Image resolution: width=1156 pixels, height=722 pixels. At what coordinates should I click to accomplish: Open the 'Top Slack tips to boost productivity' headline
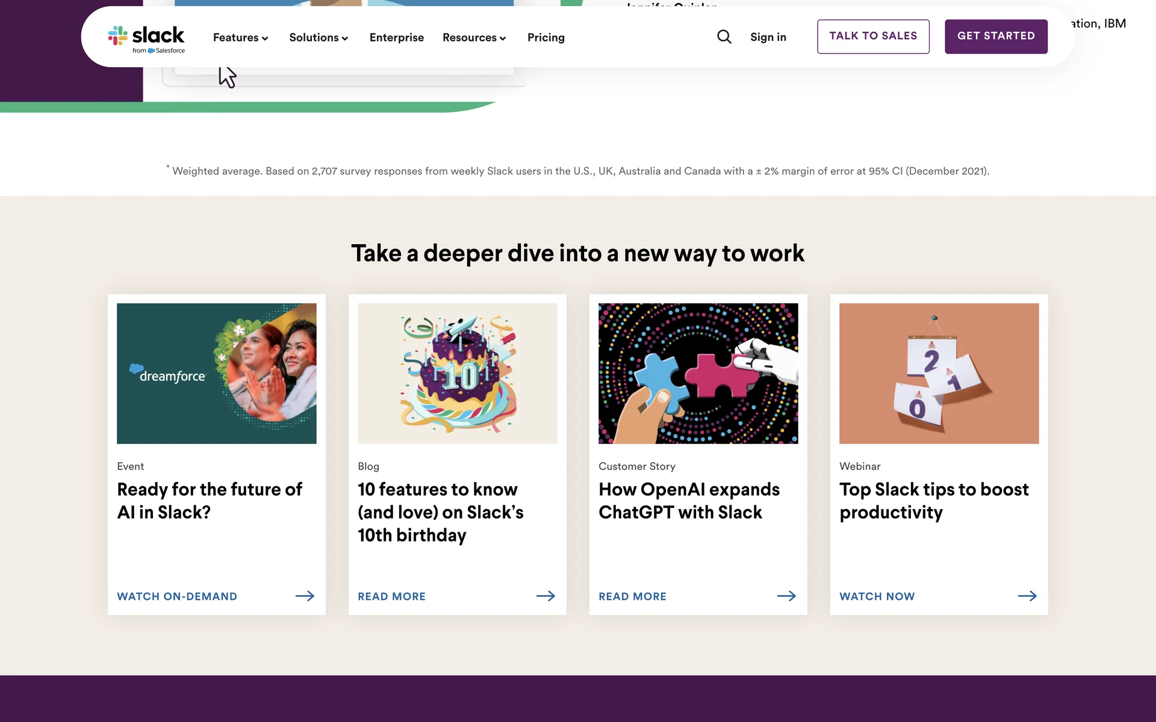tap(934, 501)
